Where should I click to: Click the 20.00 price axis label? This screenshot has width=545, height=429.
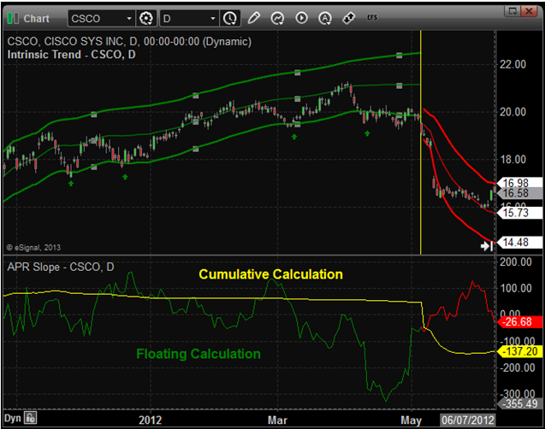click(x=512, y=112)
